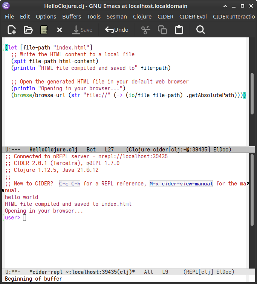This screenshot has width=257, height=284.
Task: Open the File menu
Action: 9,17
